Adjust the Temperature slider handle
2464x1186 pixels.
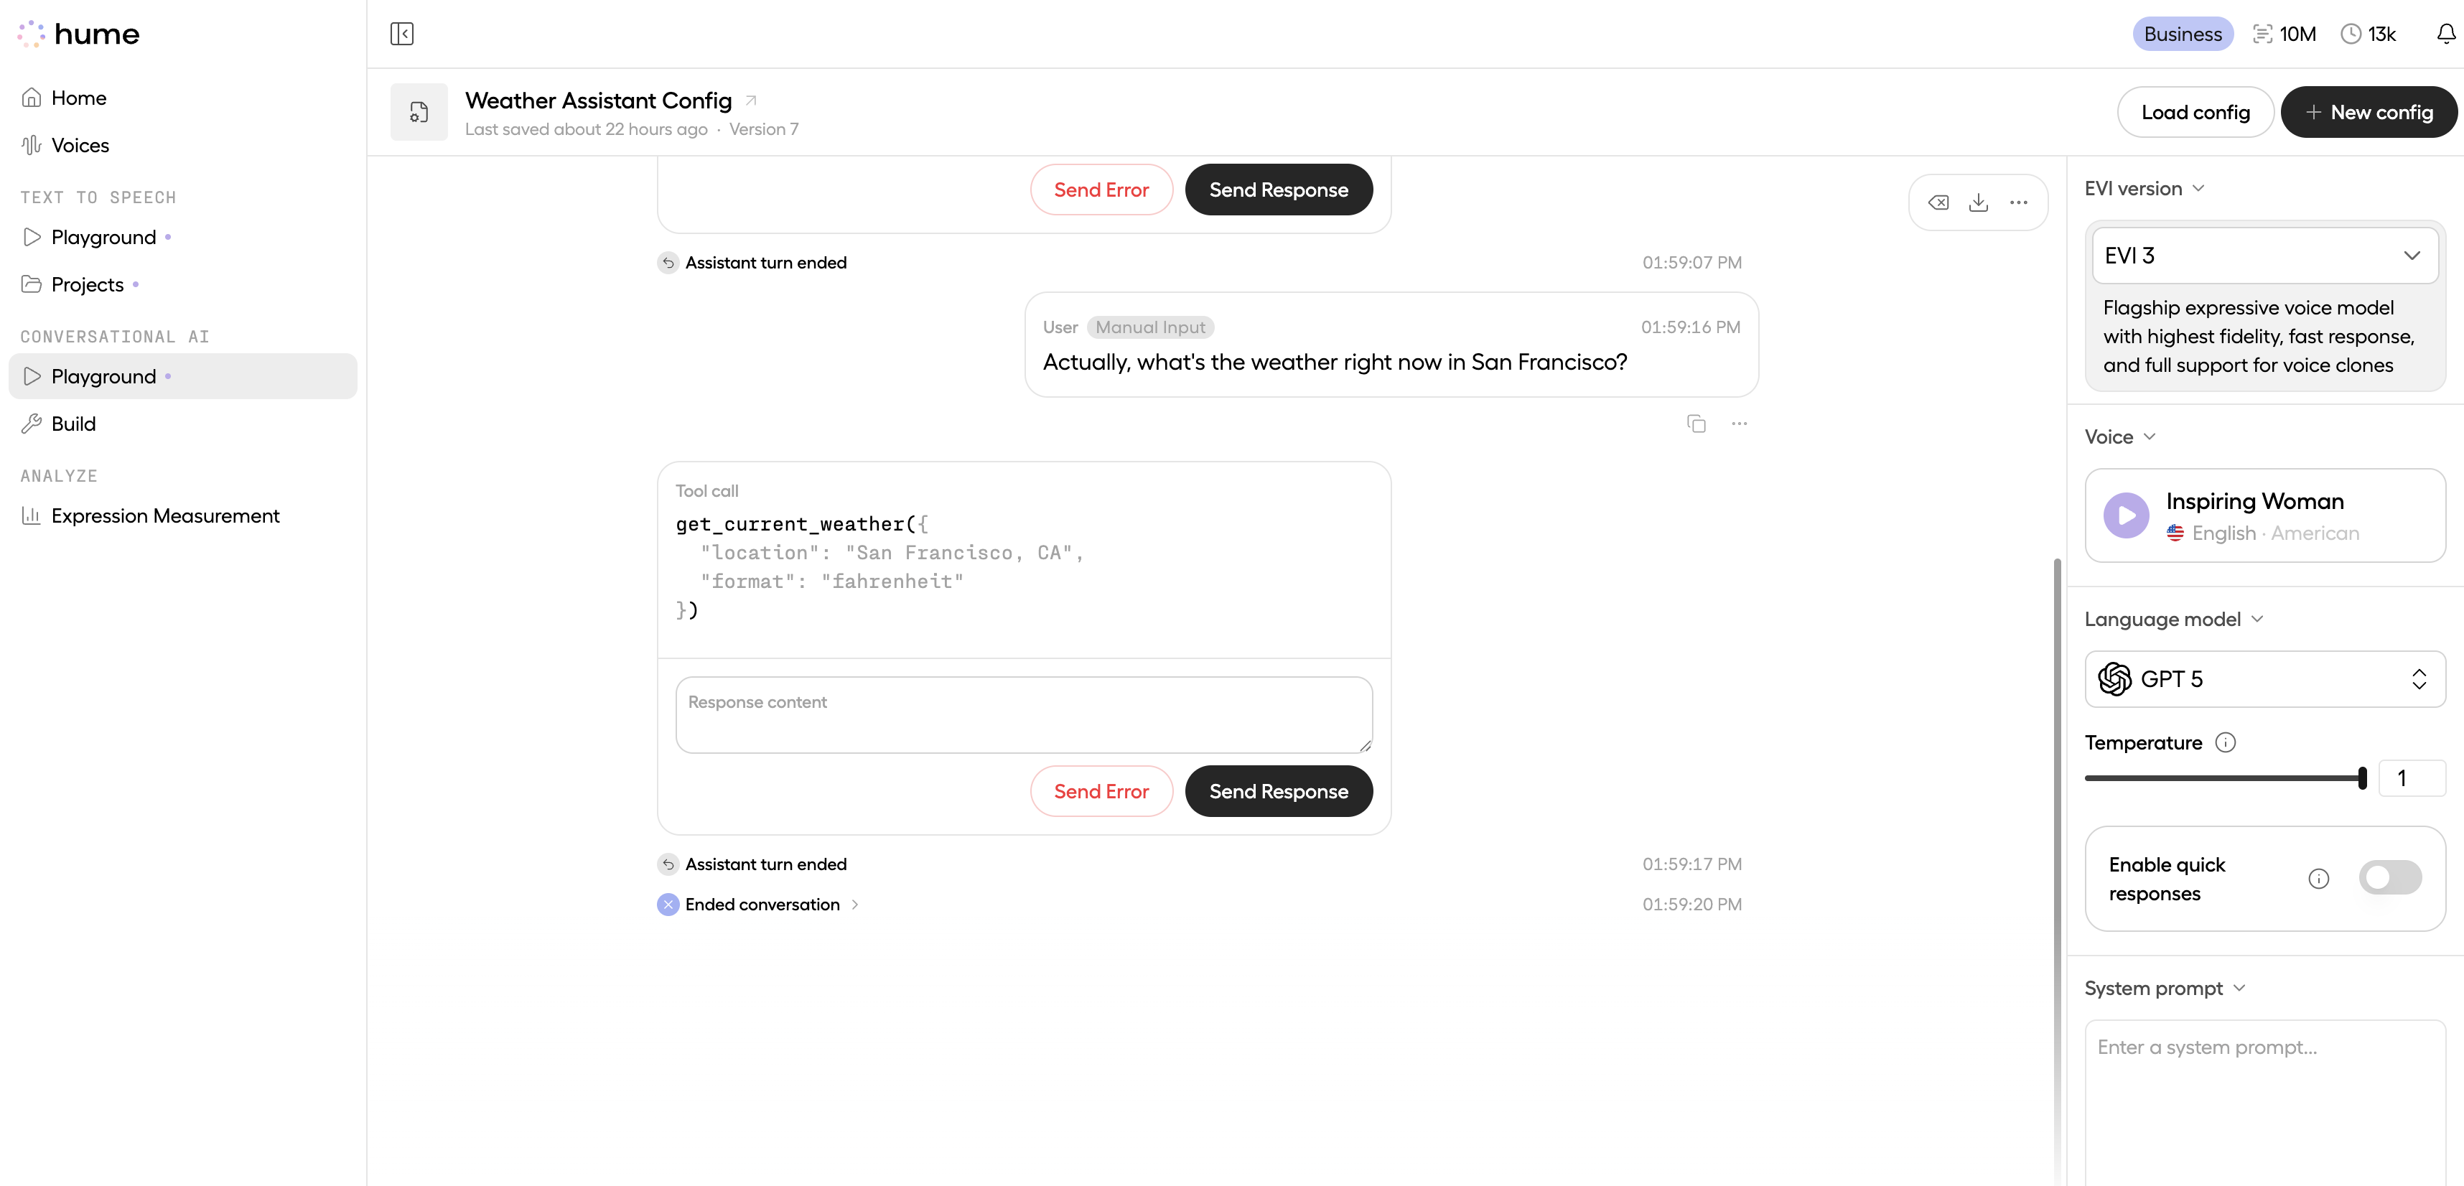[2361, 778]
